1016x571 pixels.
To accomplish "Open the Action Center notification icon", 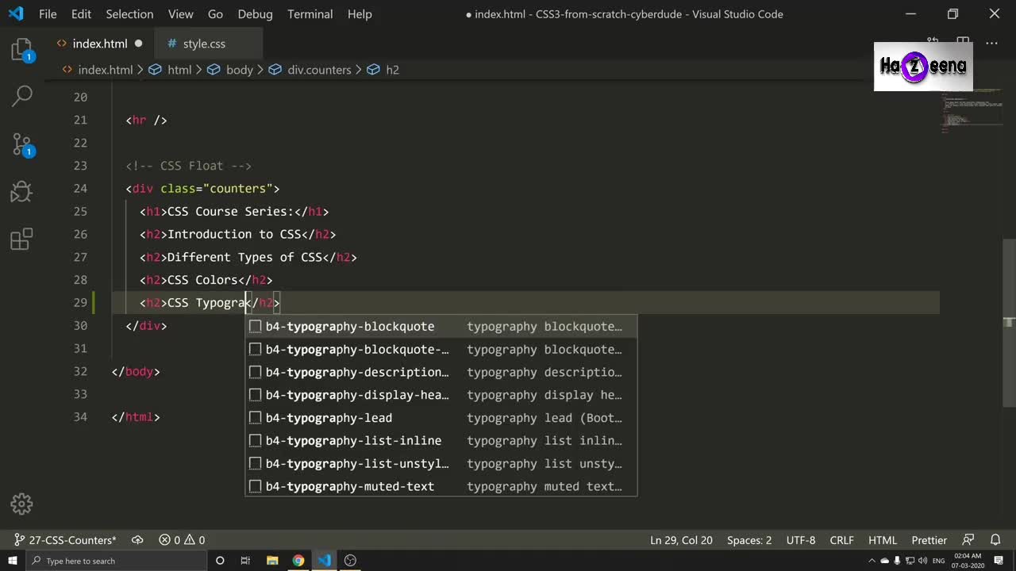I will [x=1000, y=561].
